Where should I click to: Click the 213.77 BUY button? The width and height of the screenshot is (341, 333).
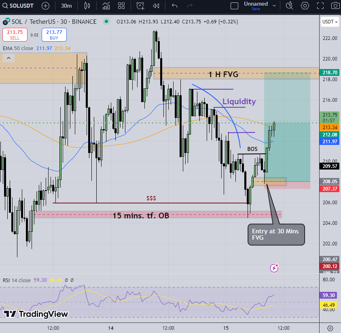coord(54,35)
